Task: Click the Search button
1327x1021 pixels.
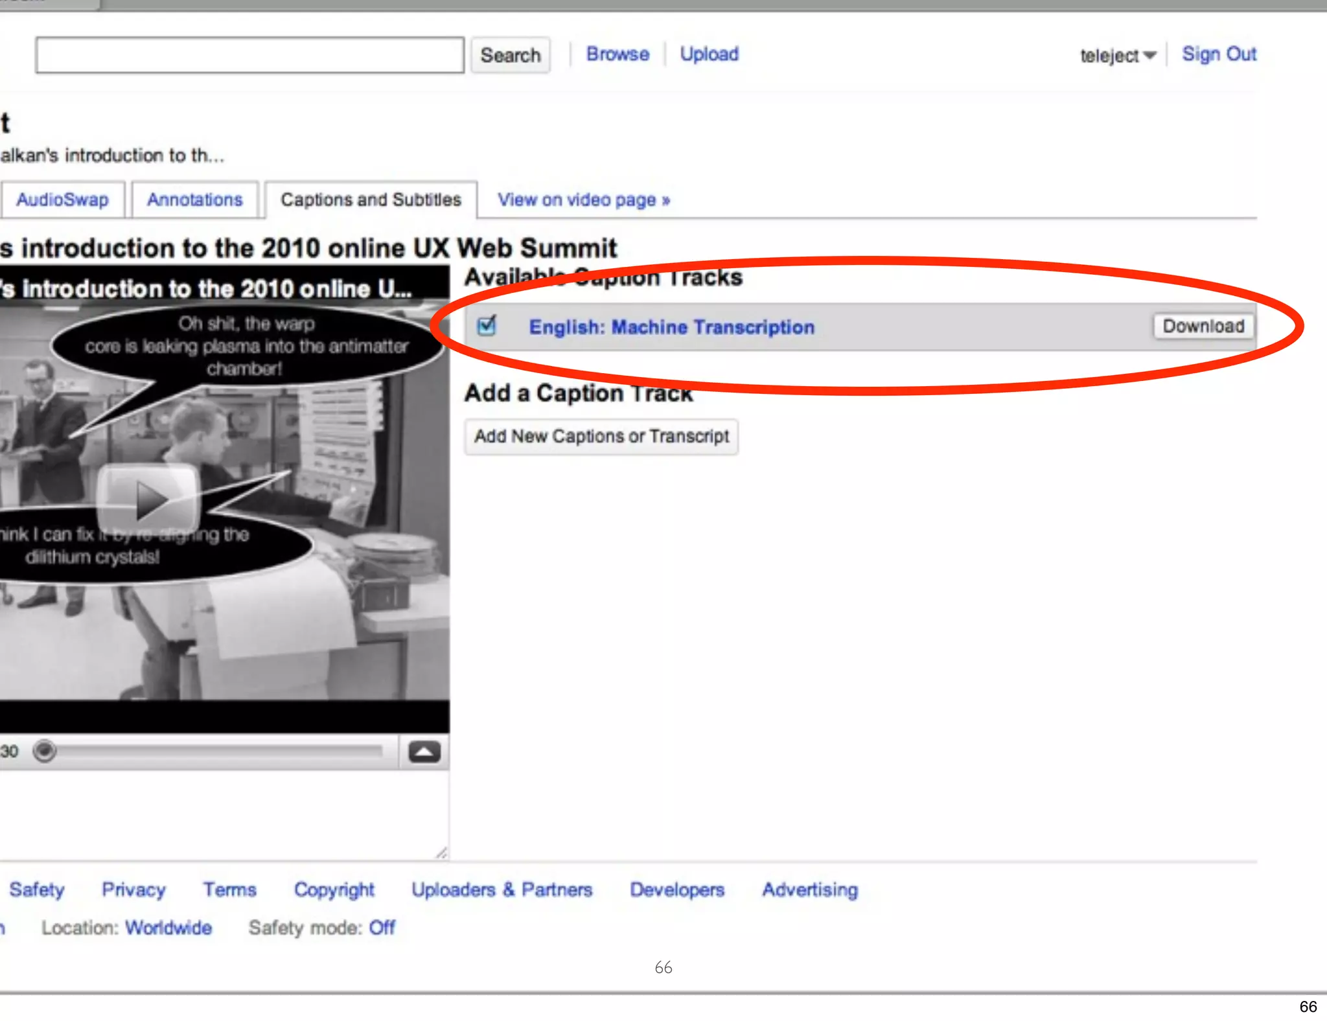Action: (510, 55)
